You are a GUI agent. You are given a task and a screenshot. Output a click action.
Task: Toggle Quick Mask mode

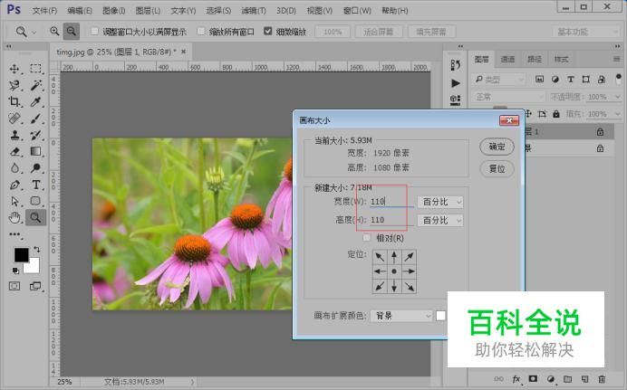pyautogui.click(x=14, y=286)
